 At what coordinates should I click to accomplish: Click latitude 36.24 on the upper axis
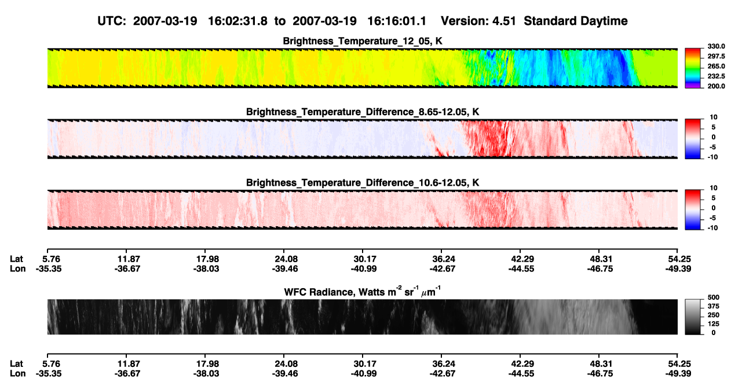click(441, 258)
